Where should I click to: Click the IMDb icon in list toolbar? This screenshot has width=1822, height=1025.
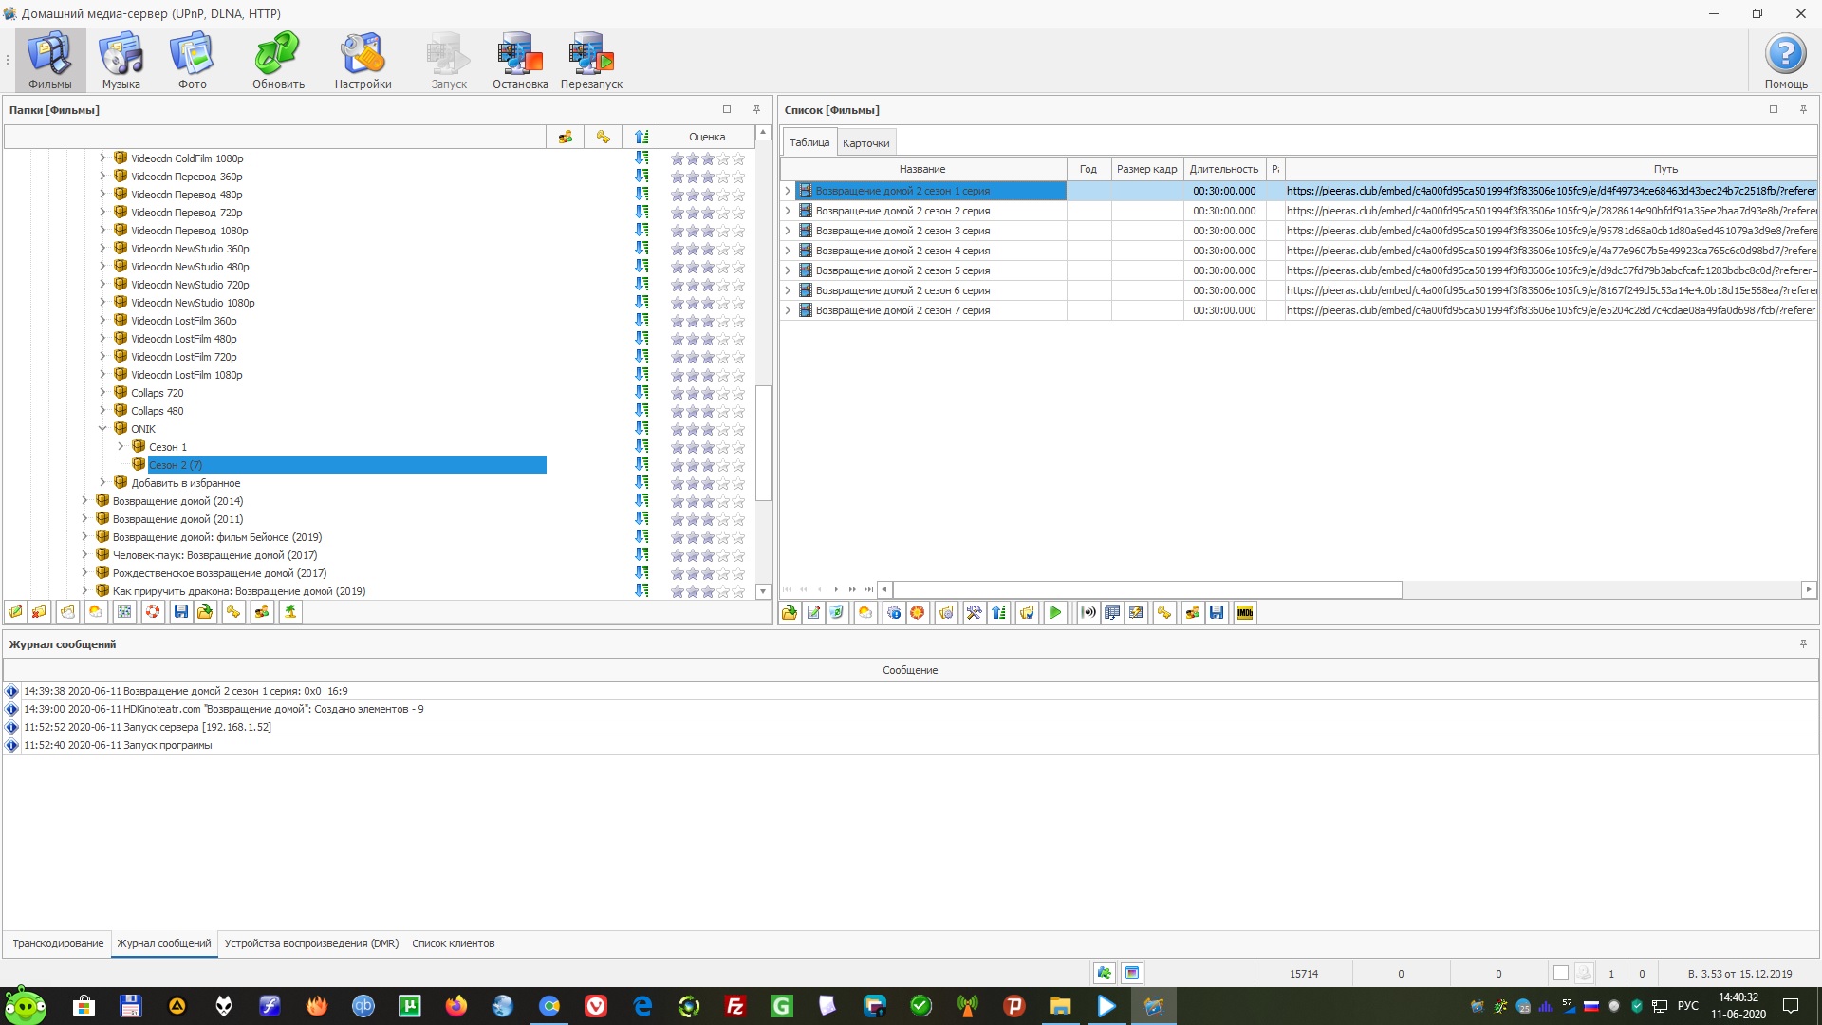(1245, 613)
